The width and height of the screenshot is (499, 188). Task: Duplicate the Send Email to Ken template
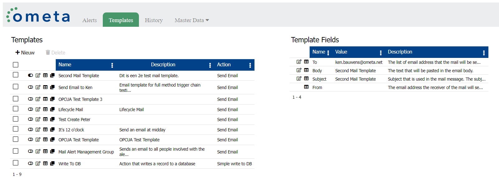[52, 87]
